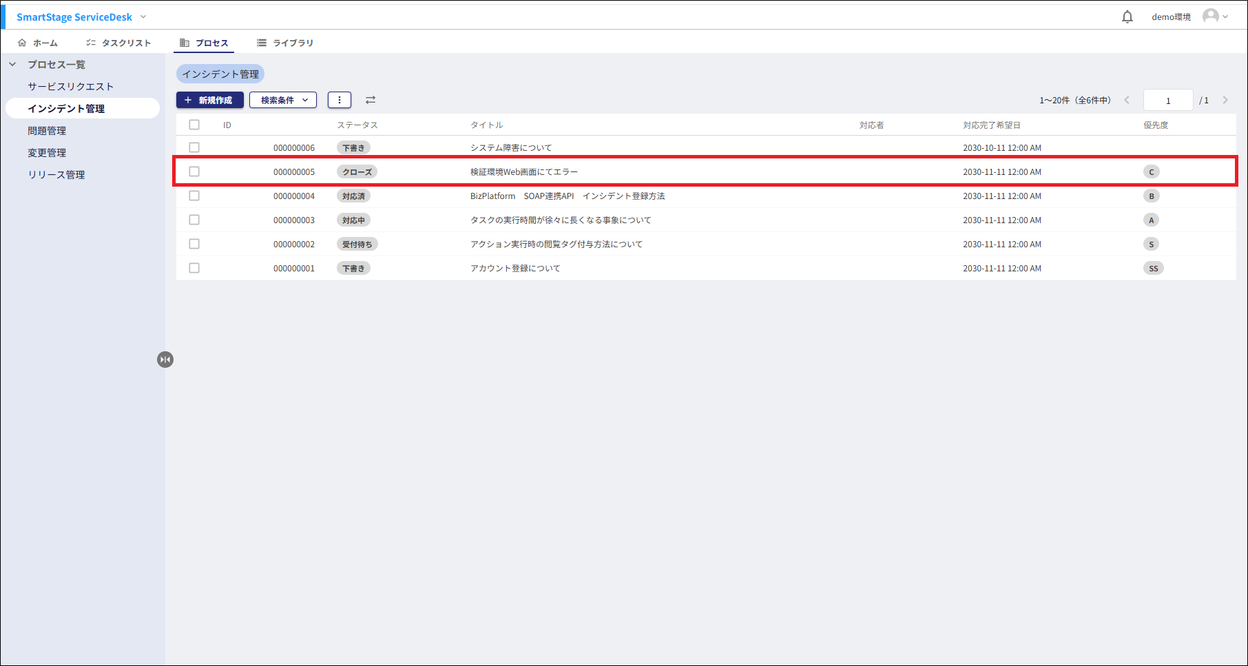This screenshot has height=666, width=1248.
Task: Click priority badge SS
Action: (x=1153, y=268)
